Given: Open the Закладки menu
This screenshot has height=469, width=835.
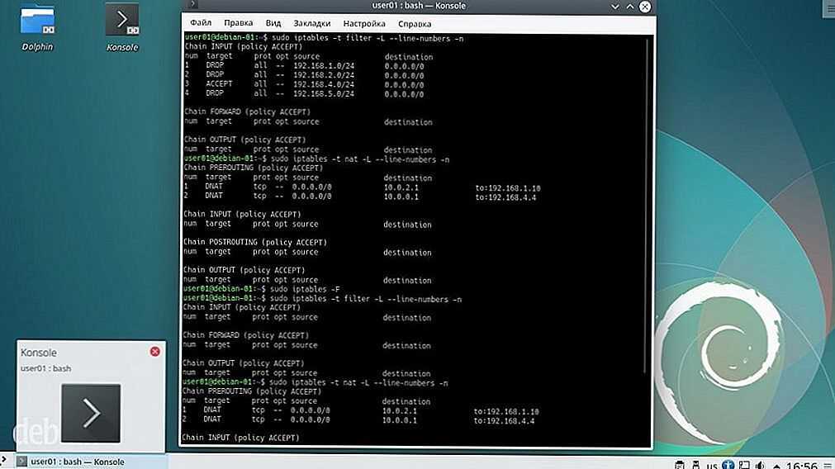Looking at the screenshot, I should tap(312, 23).
